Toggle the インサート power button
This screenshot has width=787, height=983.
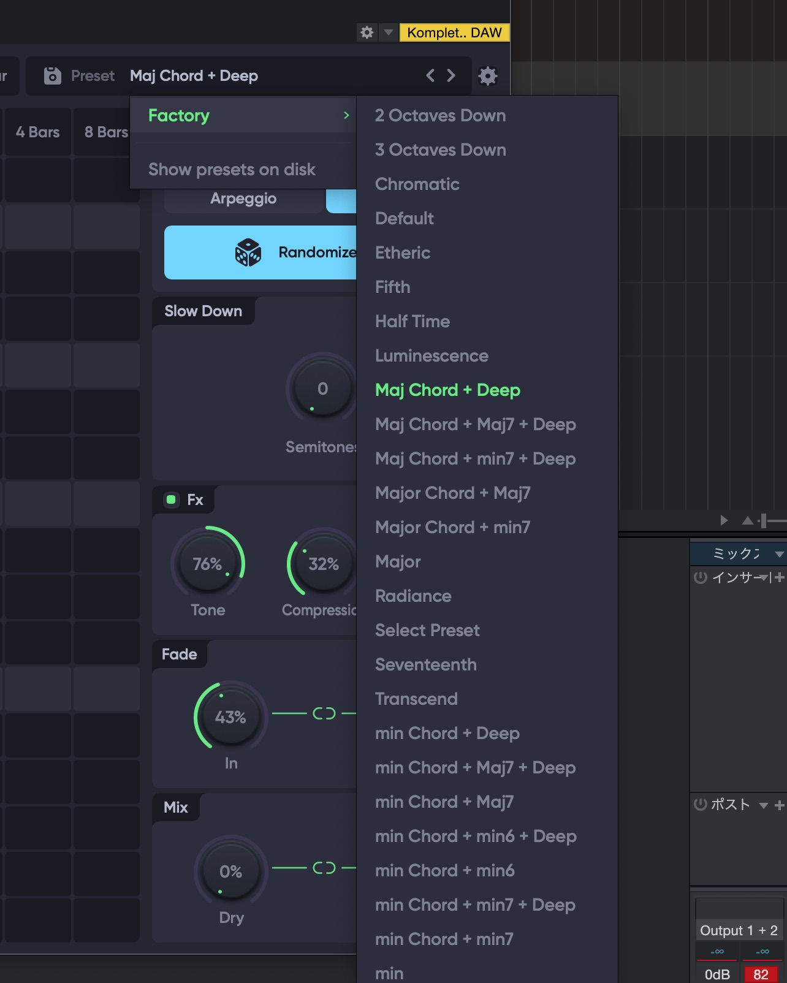point(700,577)
